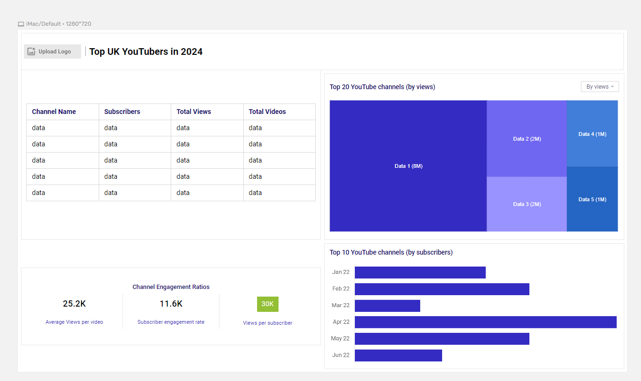
Task: Select the Data 1 (8M) treemap tile
Action: point(408,166)
